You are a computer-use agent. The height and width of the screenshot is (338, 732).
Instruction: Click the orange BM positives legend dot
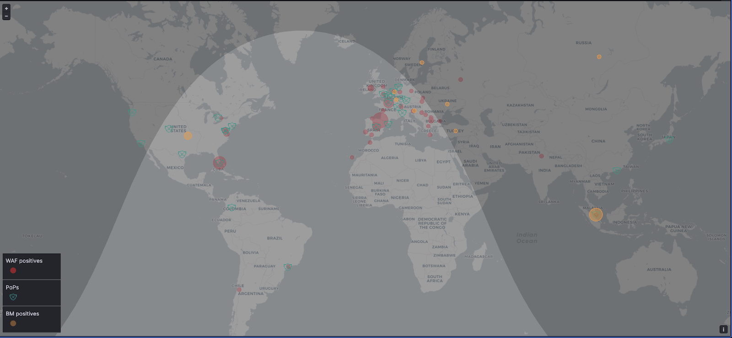[13, 323]
